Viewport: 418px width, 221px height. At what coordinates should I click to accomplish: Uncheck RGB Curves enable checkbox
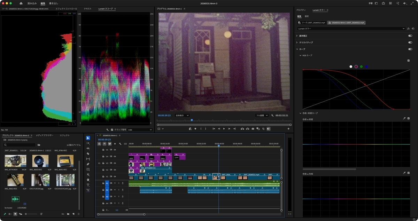409,60
